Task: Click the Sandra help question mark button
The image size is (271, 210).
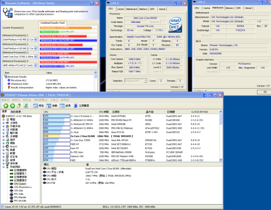Action: [92, 3]
